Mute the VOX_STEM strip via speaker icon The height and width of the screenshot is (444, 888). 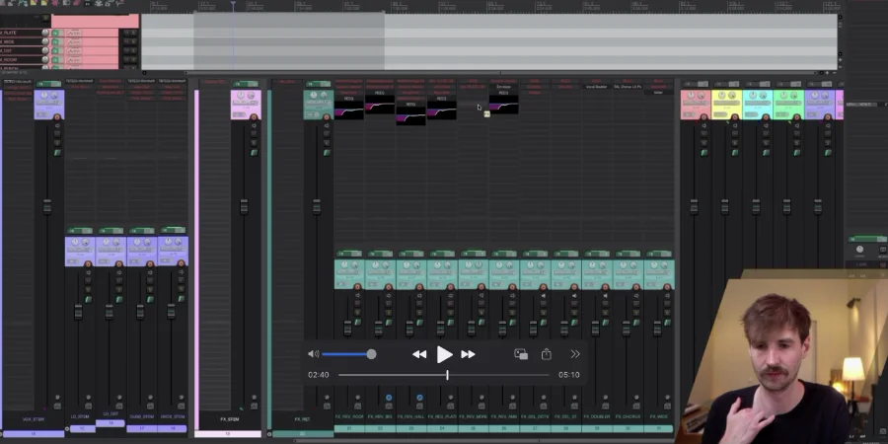(57, 125)
